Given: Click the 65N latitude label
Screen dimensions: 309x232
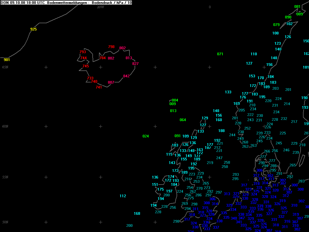Looking at the screenshot, I should pos(5,67).
